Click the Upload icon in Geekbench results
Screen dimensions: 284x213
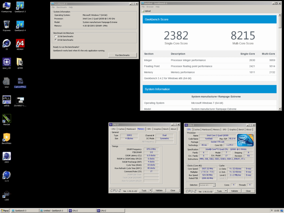(143, 11)
